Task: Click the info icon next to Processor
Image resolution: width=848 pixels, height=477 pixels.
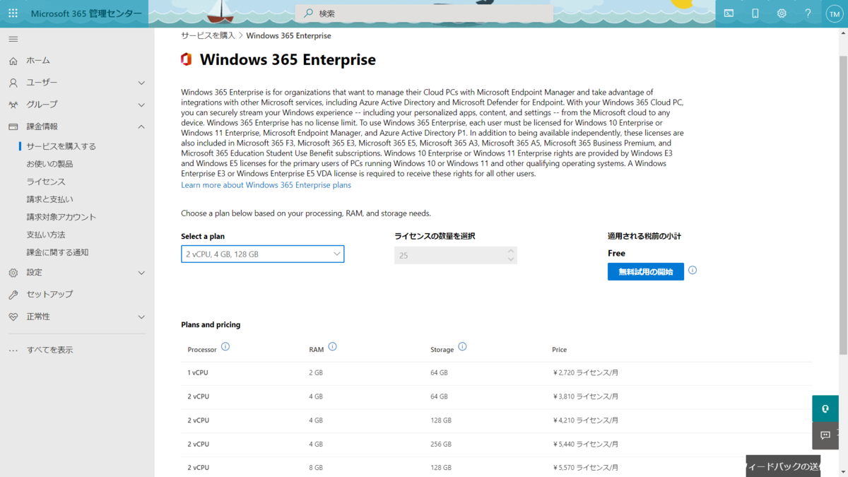Action: [x=225, y=346]
